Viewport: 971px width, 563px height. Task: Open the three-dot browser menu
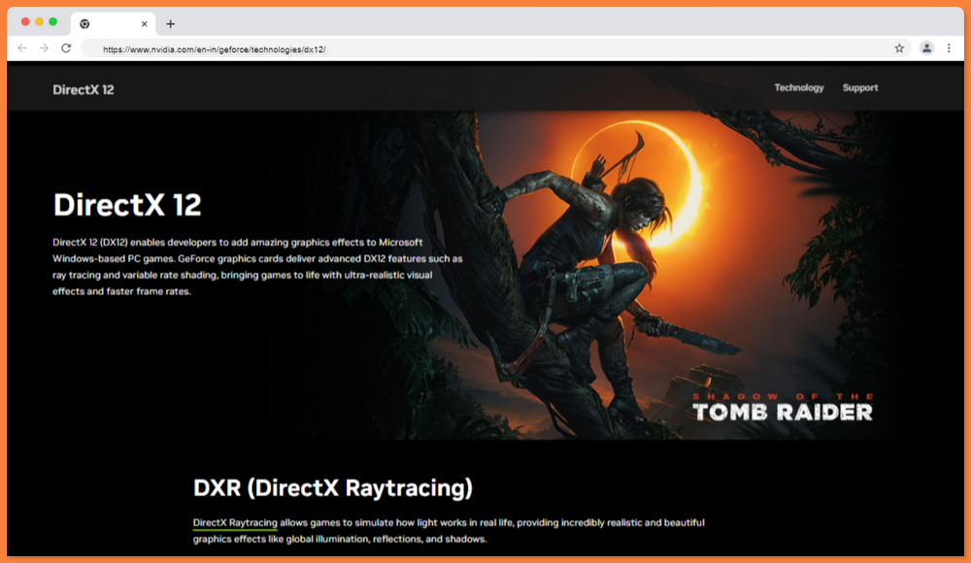coord(949,48)
